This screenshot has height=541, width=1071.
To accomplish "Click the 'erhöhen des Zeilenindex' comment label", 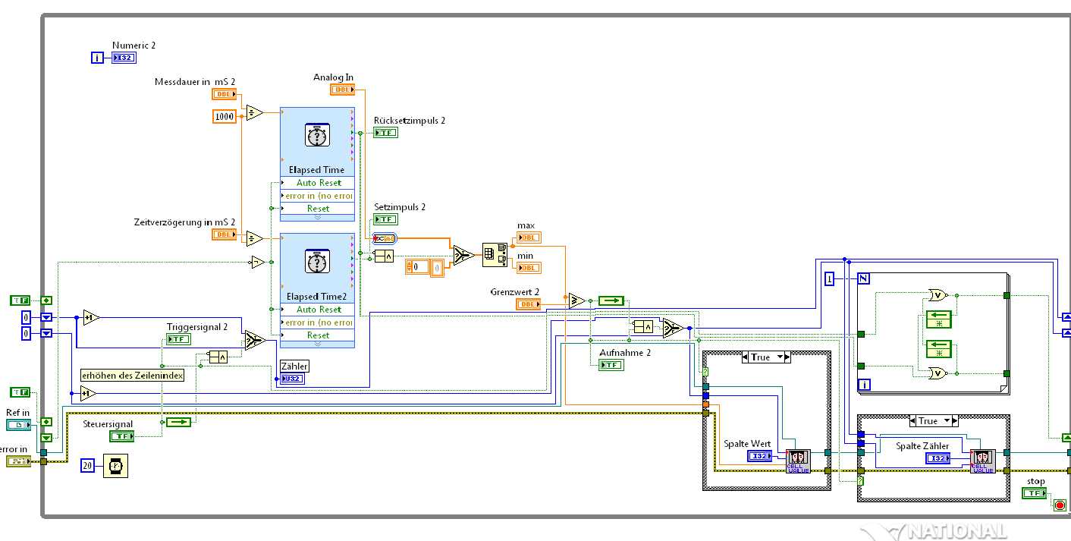I will coord(133,376).
